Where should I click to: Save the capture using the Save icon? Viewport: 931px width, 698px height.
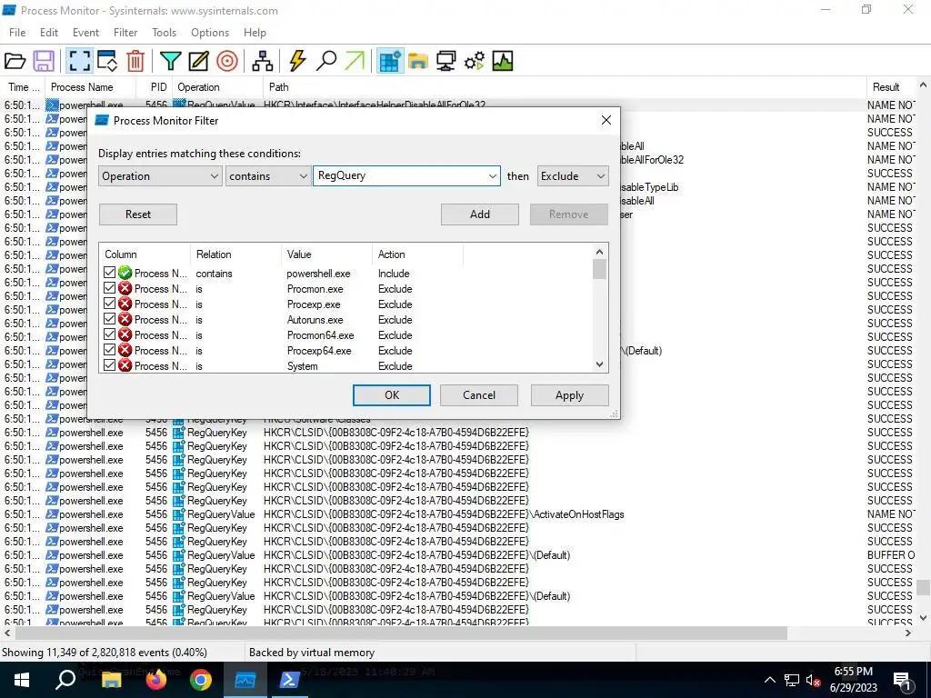click(x=44, y=61)
